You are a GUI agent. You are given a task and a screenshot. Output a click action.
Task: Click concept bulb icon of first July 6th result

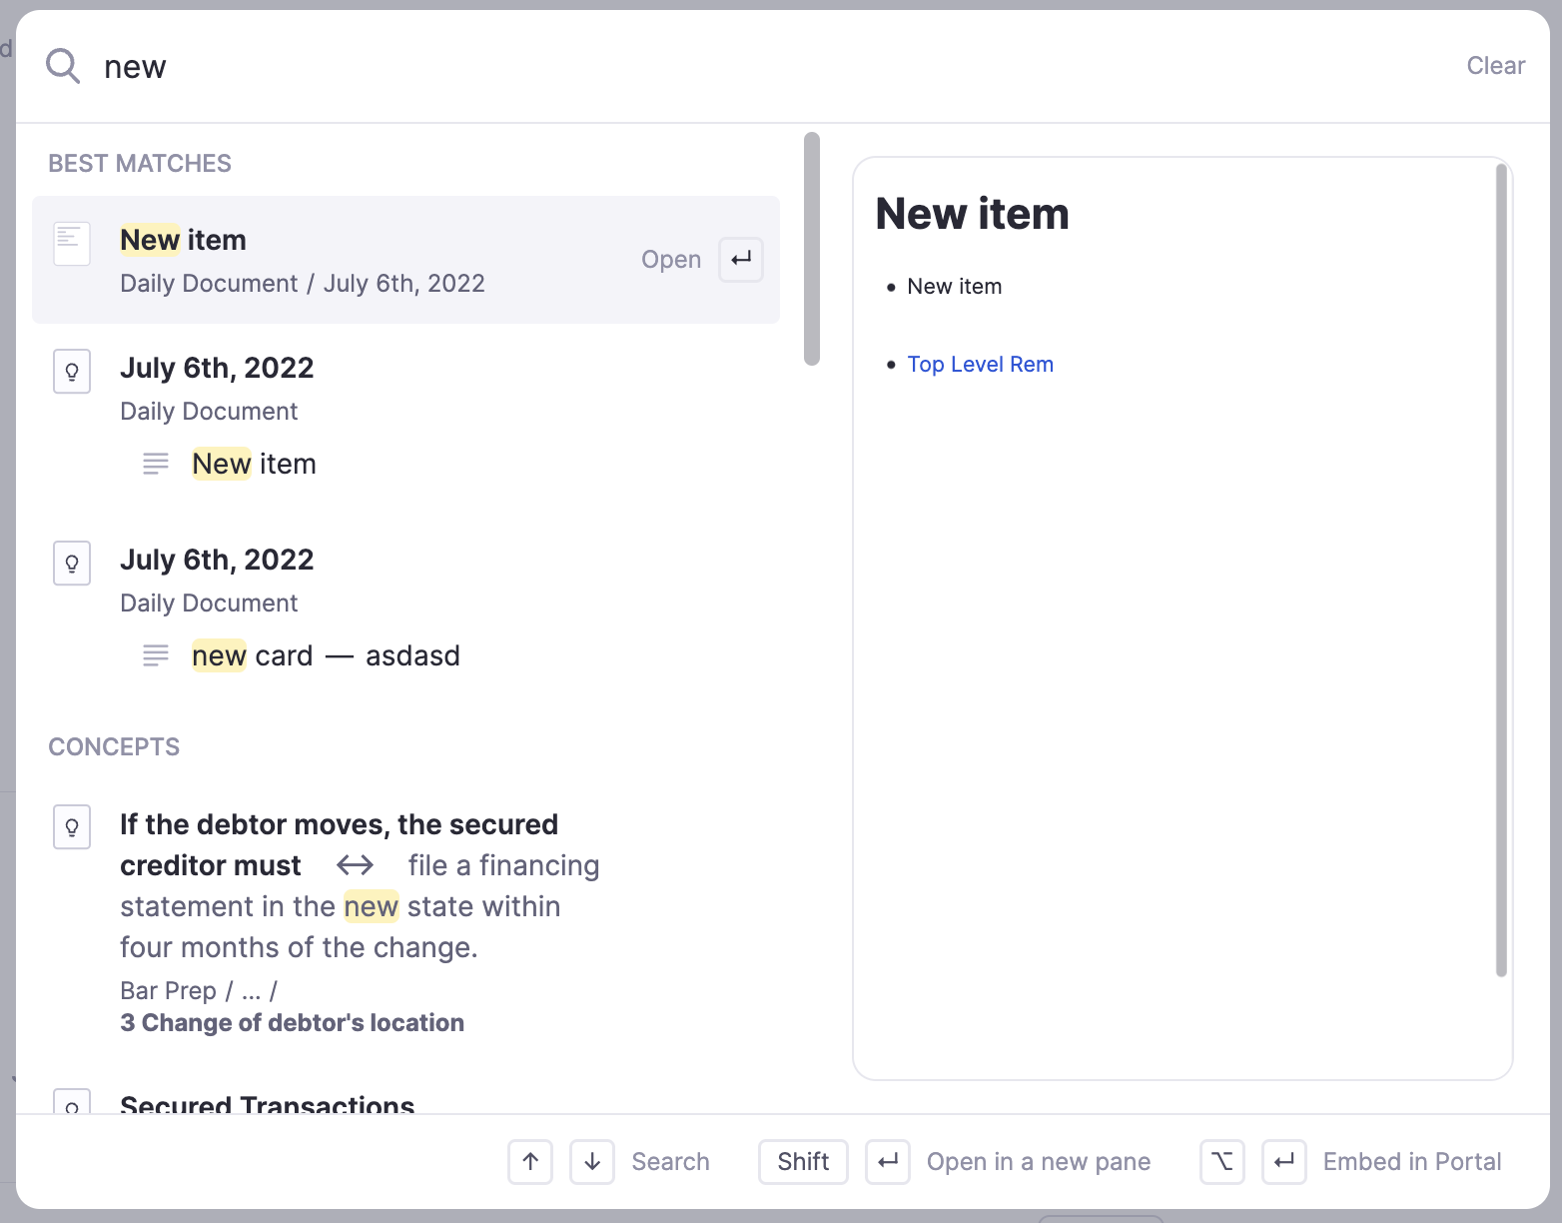pos(72,372)
